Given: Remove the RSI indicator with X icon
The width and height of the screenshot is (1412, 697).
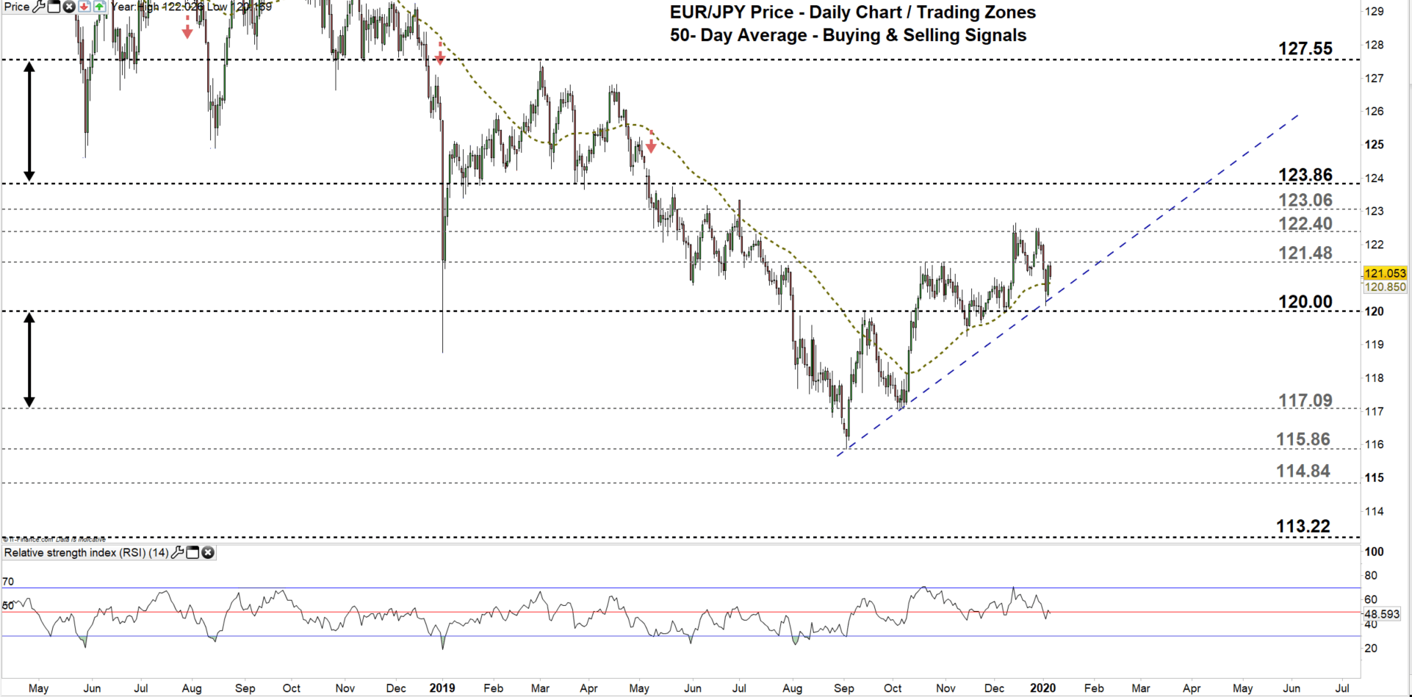Looking at the screenshot, I should [x=208, y=552].
